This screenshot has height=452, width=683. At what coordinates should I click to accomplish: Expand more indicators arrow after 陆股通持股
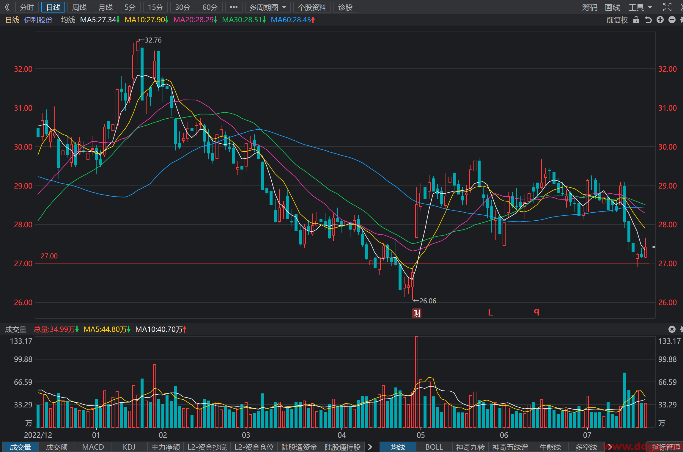coord(370,447)
